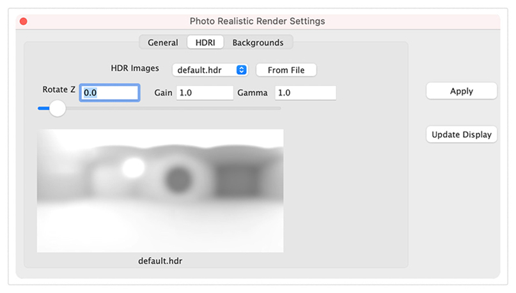Click the HDR preview image
The image size is (516, 293).
[160, 190]
